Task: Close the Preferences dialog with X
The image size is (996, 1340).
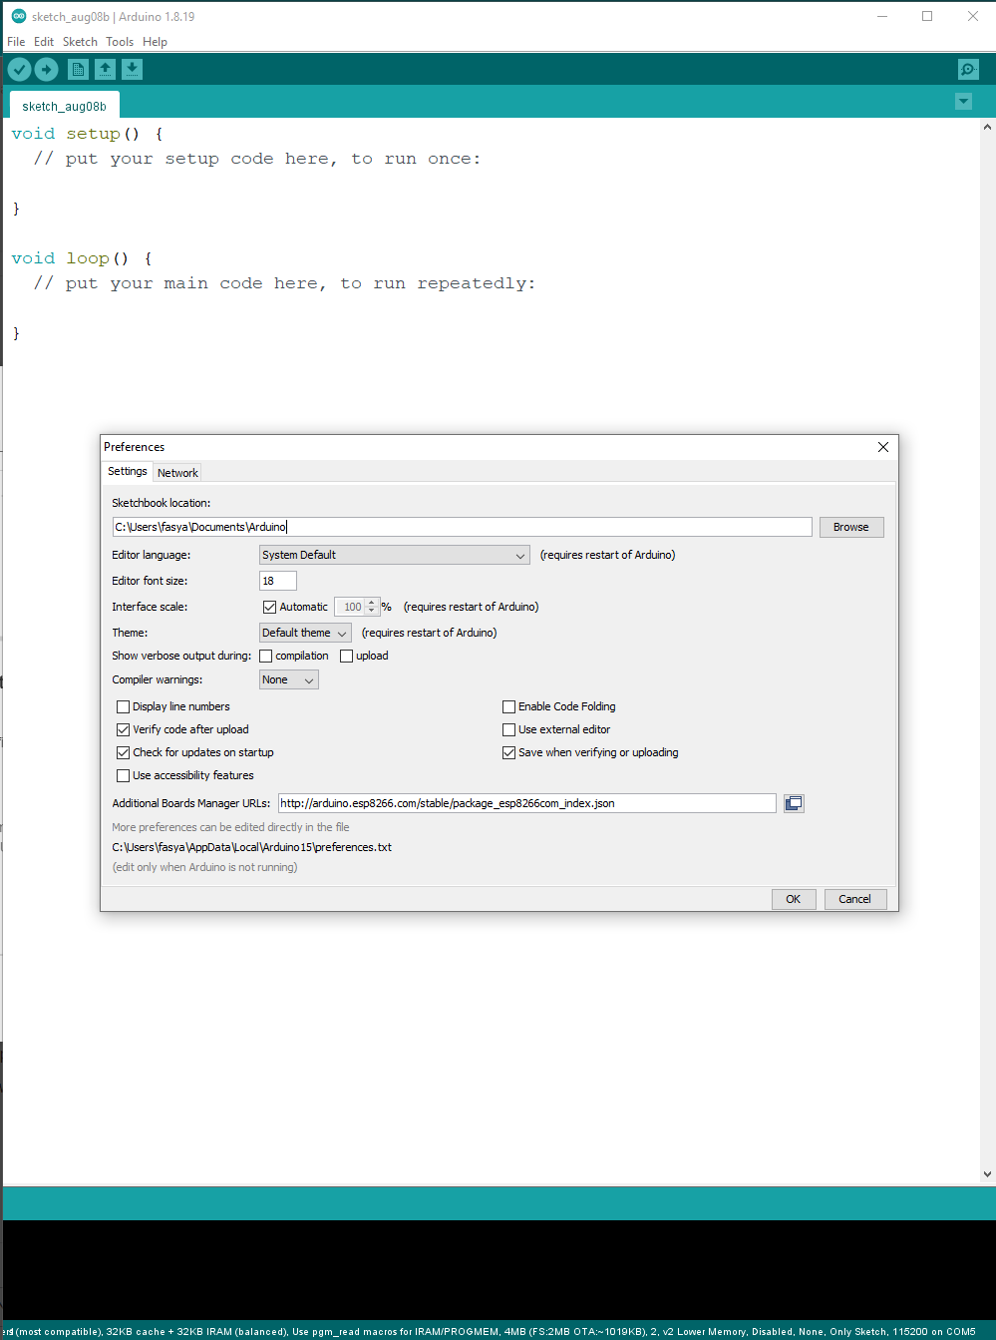Action: (883, 447)
